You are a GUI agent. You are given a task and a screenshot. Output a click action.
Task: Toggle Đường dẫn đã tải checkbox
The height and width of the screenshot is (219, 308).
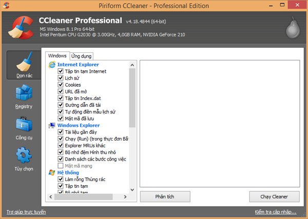(61, 105)
